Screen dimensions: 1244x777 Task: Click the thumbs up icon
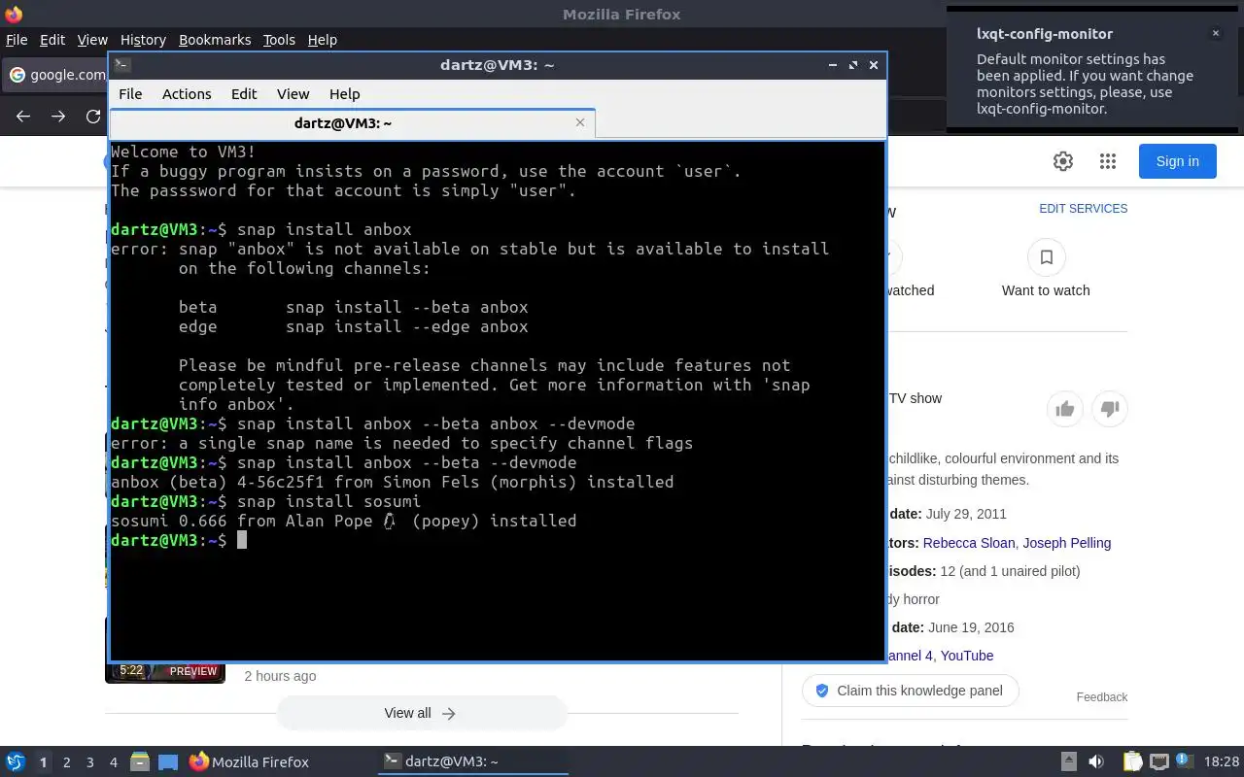tap(1065, 409)
